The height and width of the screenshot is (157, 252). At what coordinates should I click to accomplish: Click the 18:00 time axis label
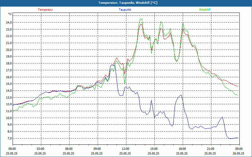(182, 149)
